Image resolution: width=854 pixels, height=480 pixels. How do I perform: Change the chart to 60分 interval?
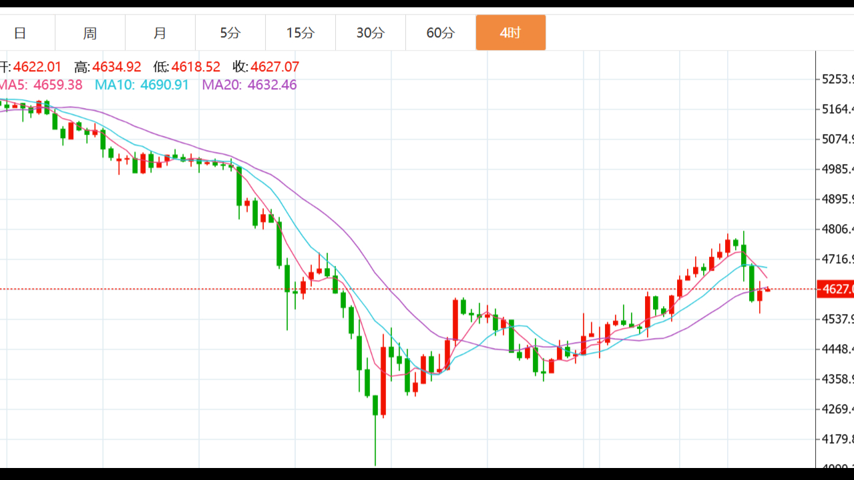point(441,33)
